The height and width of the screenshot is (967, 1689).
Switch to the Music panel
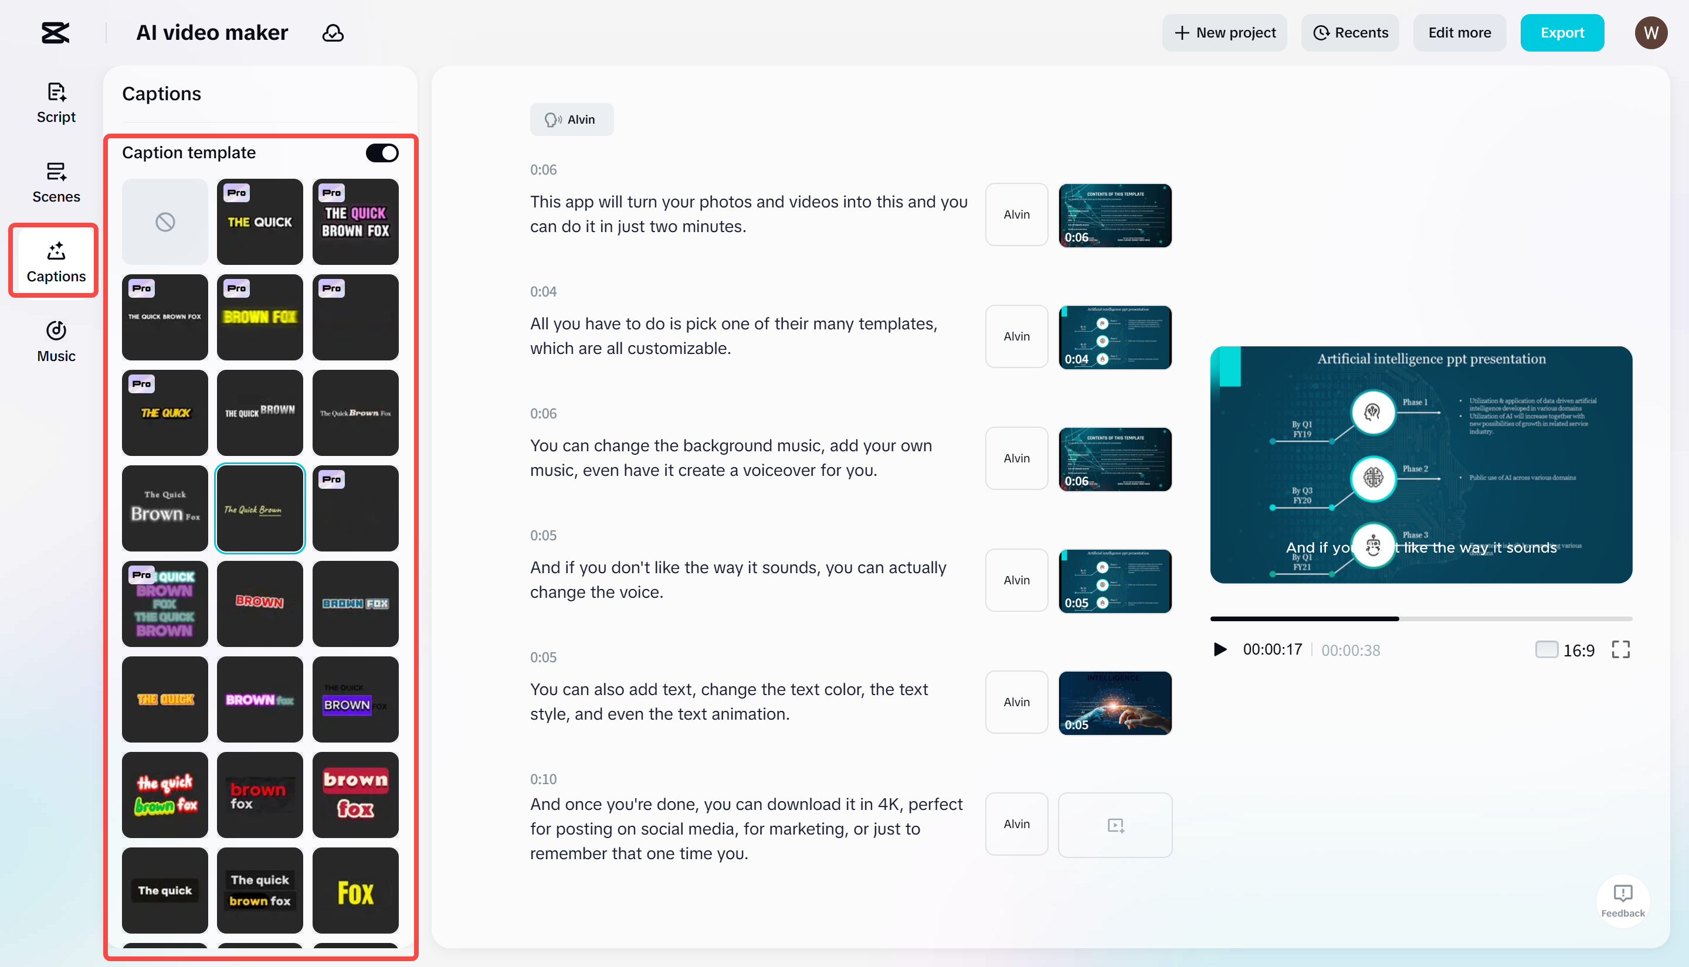[x=56, y=341]
